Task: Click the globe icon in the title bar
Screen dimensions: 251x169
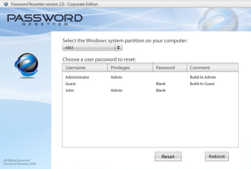Action: pyautogui.click(x=6, y=4)
